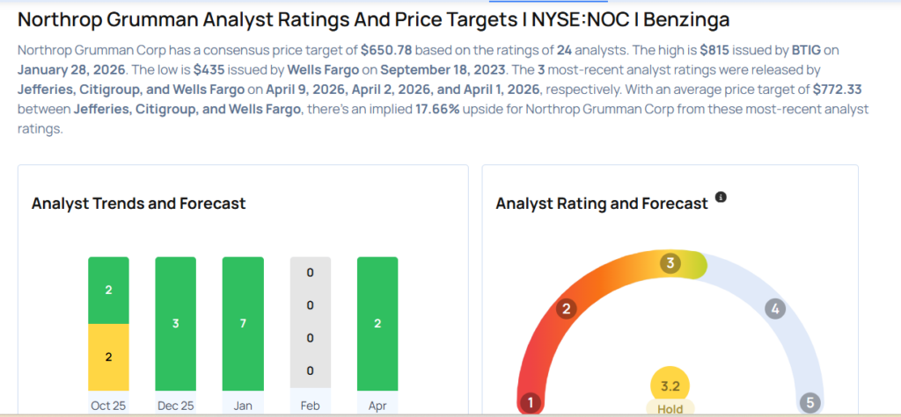Click the gray number 5 gauge marker
Image resolution: width=901 pixels, height=417 pixels.
809,403
